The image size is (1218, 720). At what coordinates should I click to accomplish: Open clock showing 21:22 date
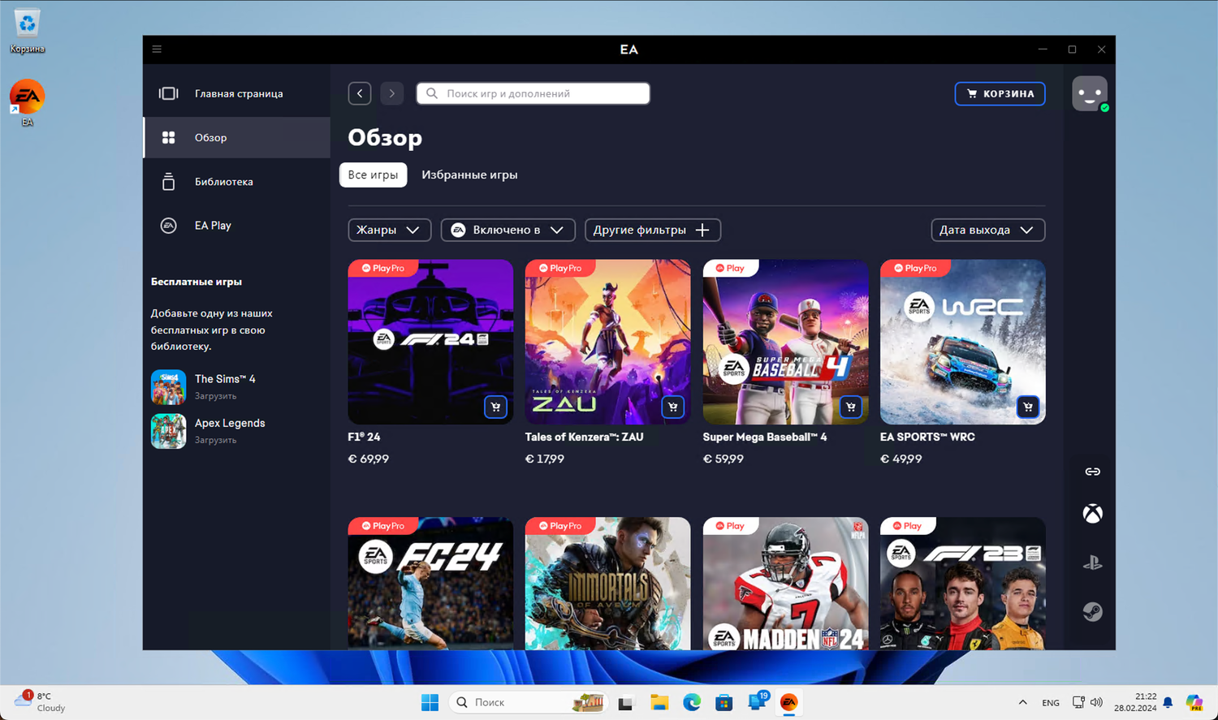[x=1135, y=702]
